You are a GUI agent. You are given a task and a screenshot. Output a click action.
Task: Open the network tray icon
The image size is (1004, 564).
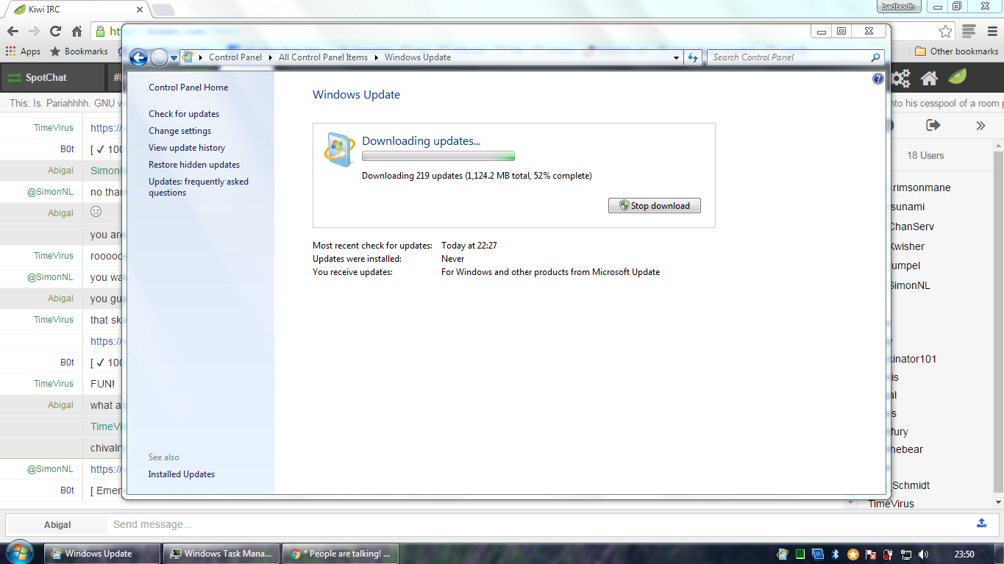[x=906, y=554]
